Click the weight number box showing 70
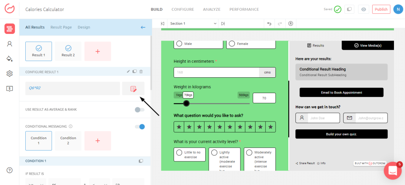The height and width of the screenshot is (185, 405). [264, 98]
